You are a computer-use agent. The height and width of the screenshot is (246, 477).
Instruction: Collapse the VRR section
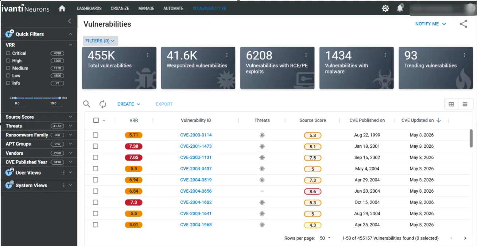[70, 45]
